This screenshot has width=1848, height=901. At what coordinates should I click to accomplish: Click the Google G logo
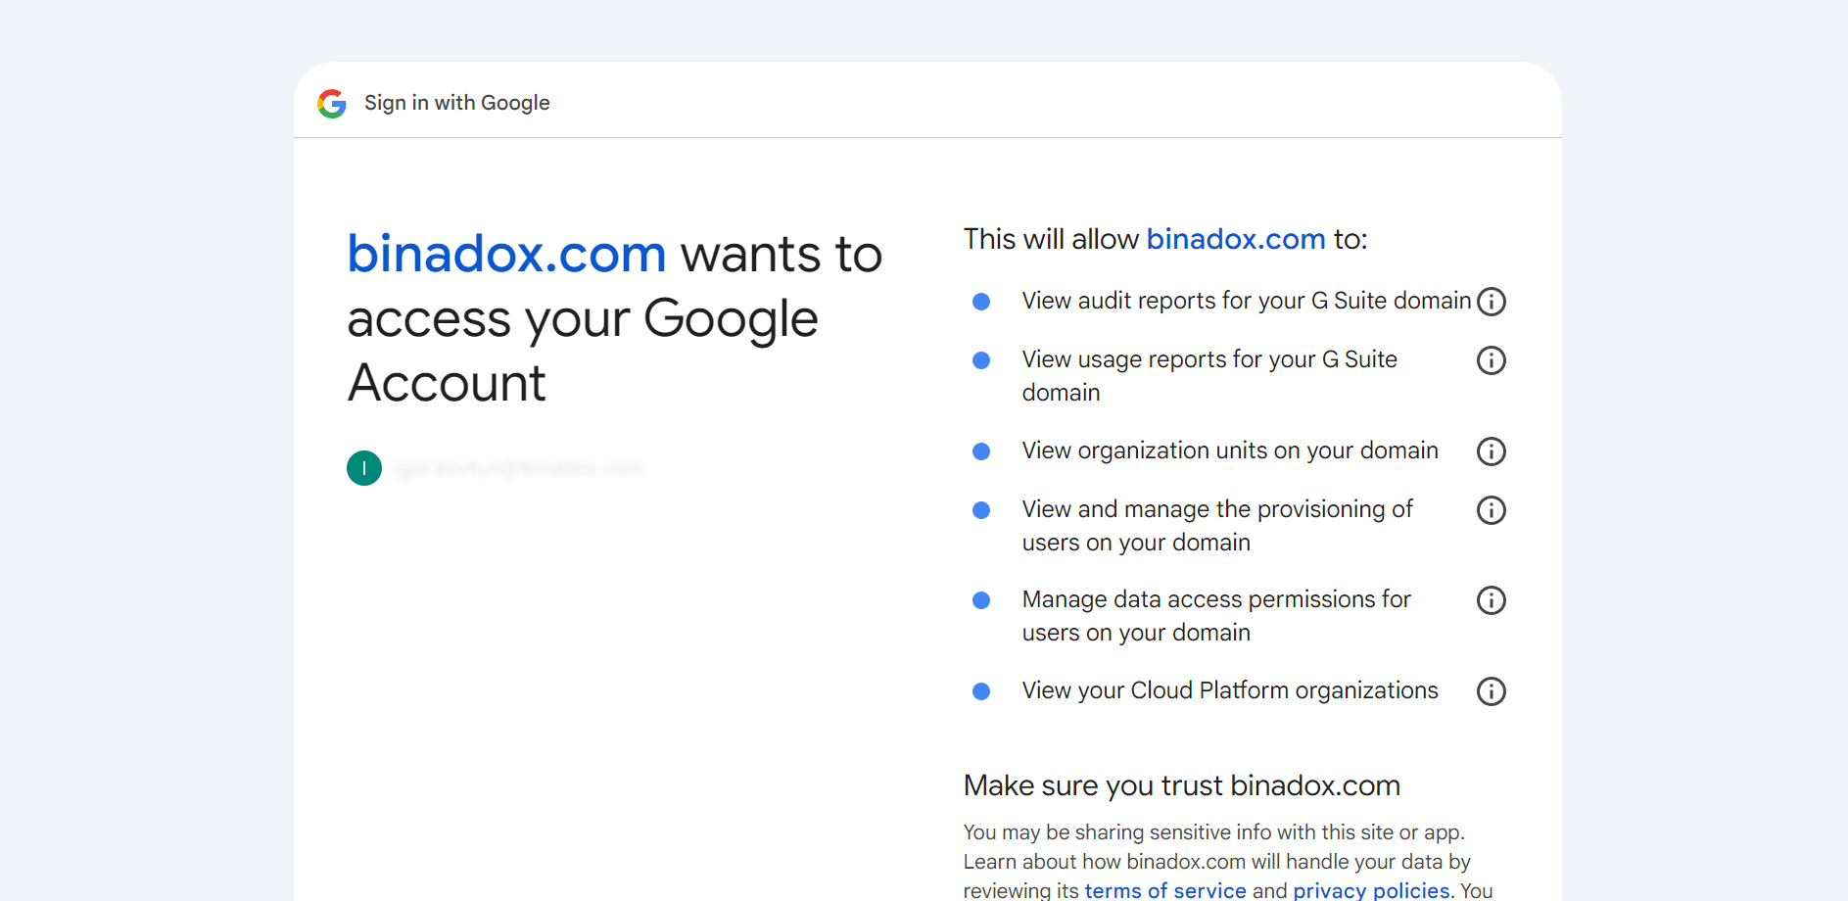point(332,103)
